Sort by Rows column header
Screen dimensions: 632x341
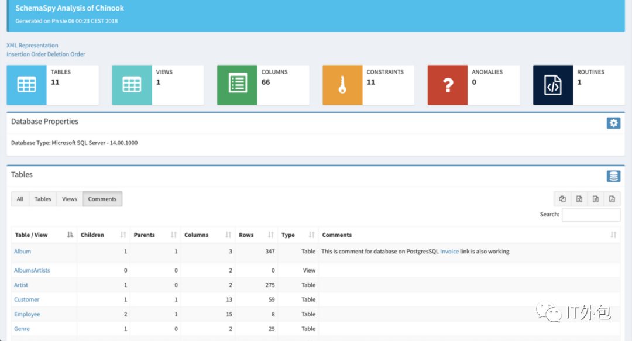[256, 235]
